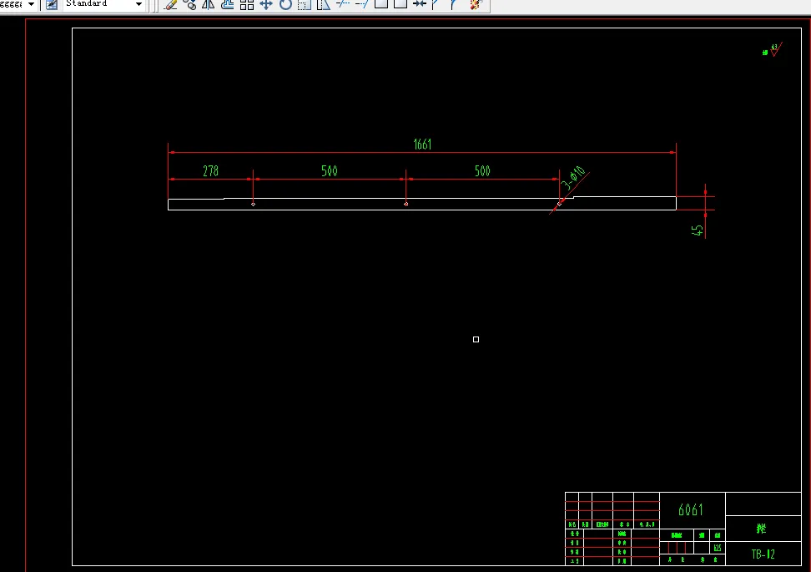The height and width of the screenshot is (572, 811).
Task: Select the 6061 material text in title block
Action: (x=691, y=510)
